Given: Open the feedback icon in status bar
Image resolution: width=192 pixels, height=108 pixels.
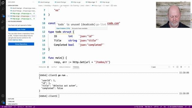Looking at the screenshot, I should click(186, 107).
